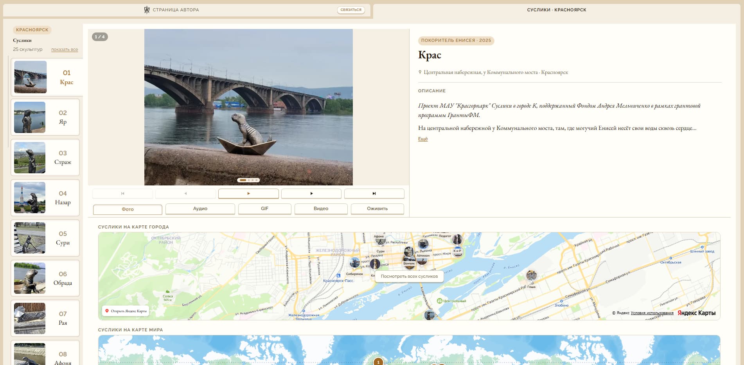Click the Шинный завод station label on map
The width and height of the screenshot is (744, 365).
703,251
